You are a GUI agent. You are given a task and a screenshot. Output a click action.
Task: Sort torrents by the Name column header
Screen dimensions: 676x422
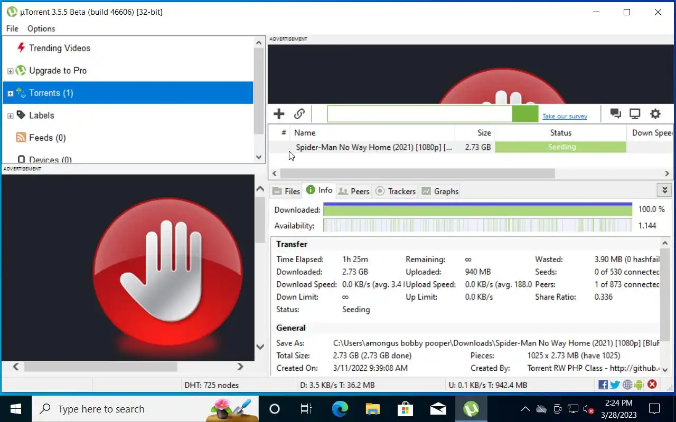pyautogui.click(x=372, y=133)
